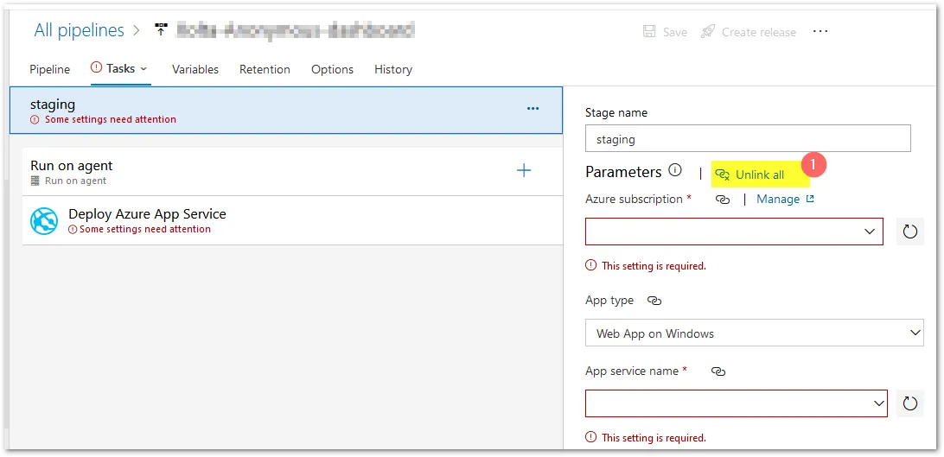Click the release pipeline icon beside the name
Image resolution: width=944 pixels, height=457 pixels.
161,29
